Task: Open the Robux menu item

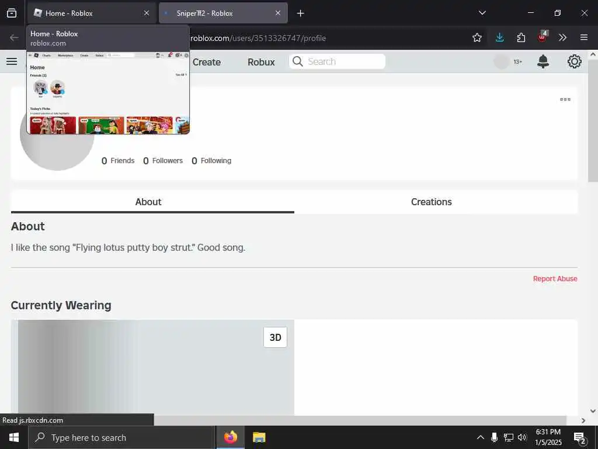Action: tap(261, 62)
